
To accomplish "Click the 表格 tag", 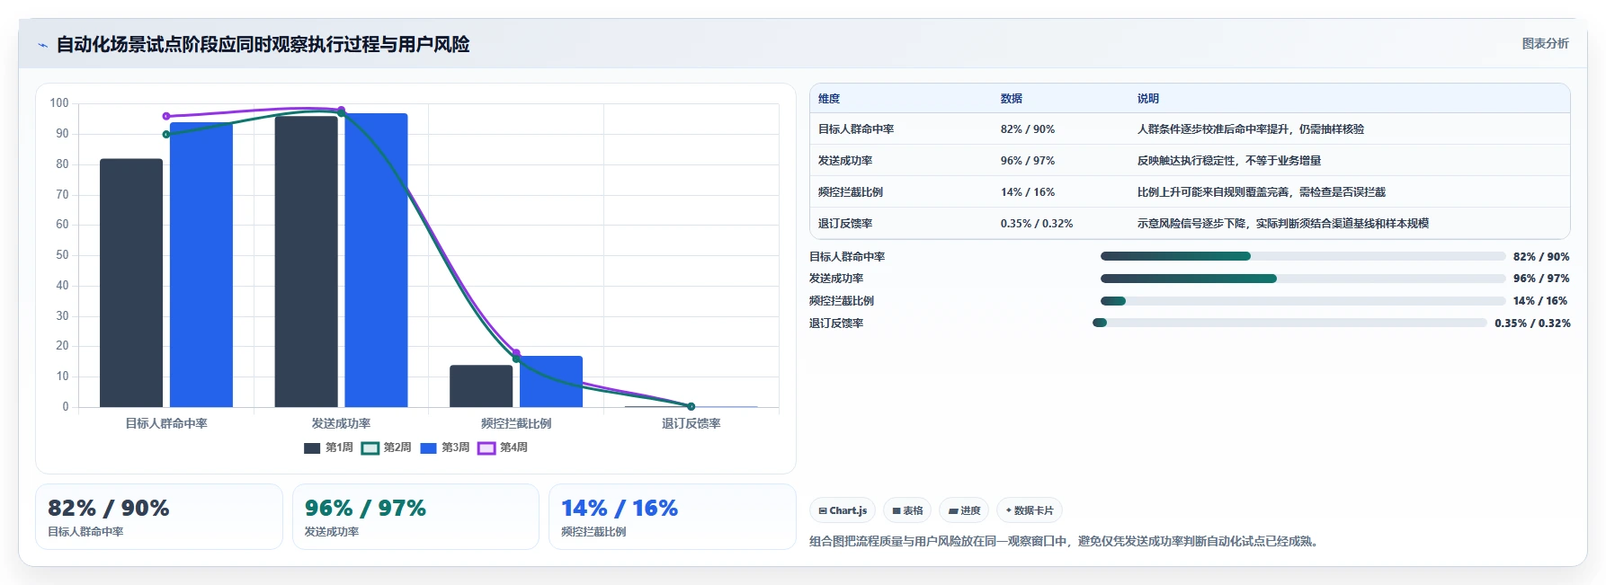I will tap(907, 510).
